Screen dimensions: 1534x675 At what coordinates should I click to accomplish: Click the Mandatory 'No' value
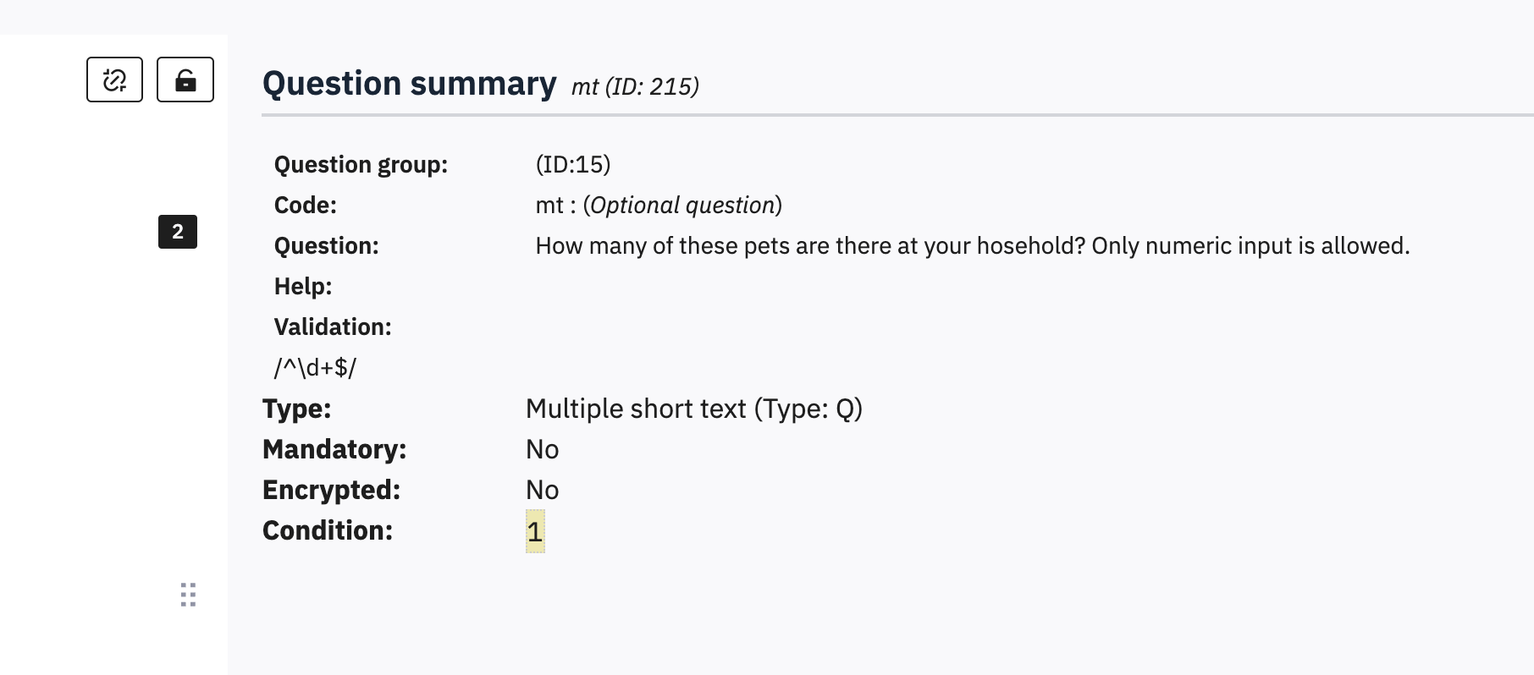[x=542, y=449]
